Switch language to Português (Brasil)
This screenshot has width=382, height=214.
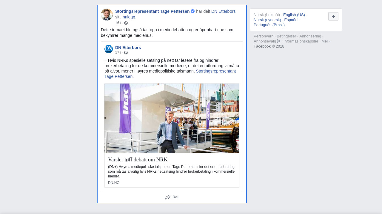(269, 25)
